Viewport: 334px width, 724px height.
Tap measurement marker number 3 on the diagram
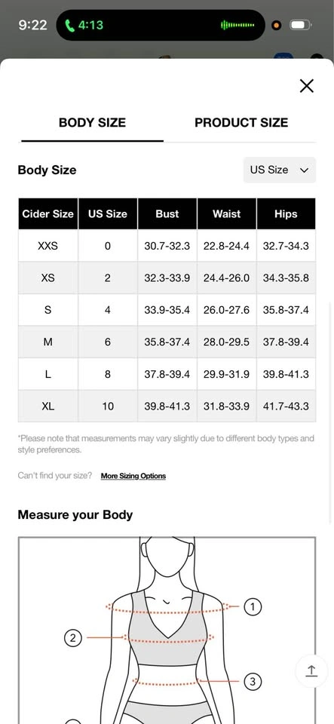click(x=253, y=681)
